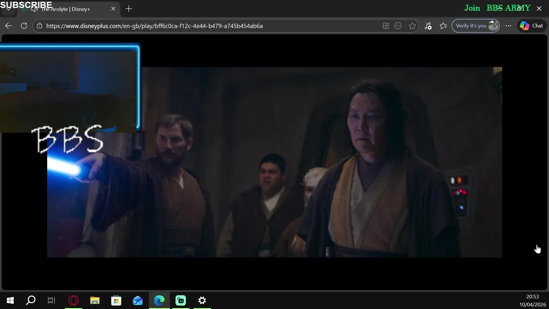The image size is (549, 309).
Task: Open the apps/extensions icon in address bar
Action: point(386,26)
